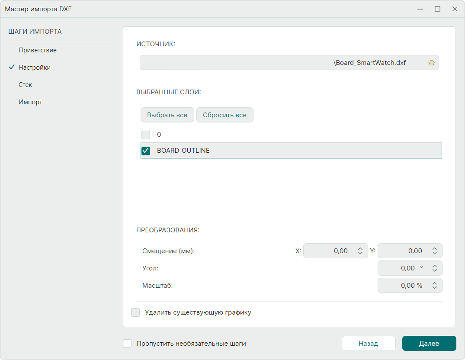Image resolution: width=465 pixels, height=360 pixels.
Task: Adjust the X offset spinner arrows
Action: pyautogui.click(x=360, y=251)
